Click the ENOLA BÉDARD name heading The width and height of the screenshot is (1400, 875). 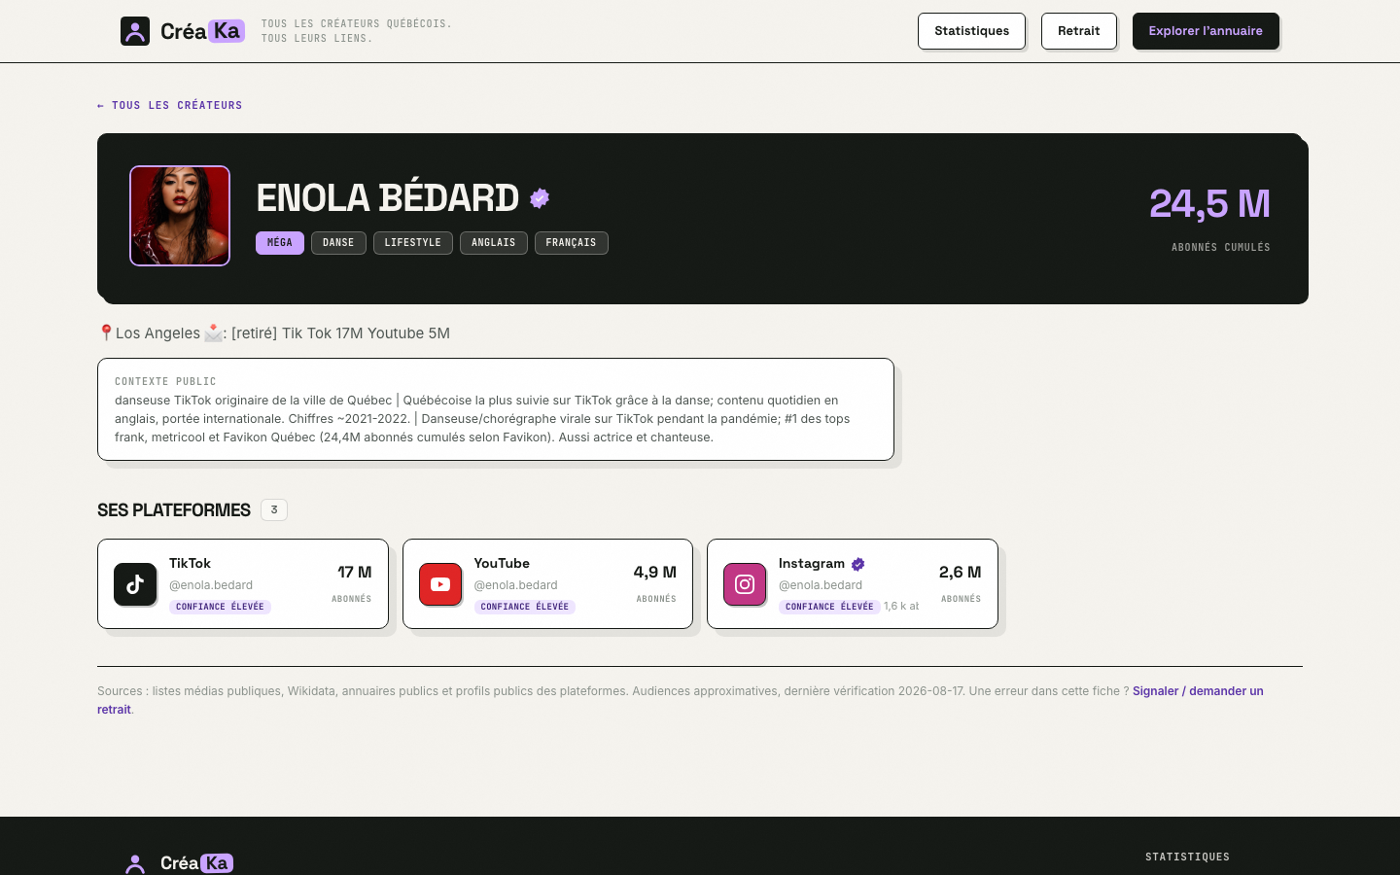(x=388, y=198)
